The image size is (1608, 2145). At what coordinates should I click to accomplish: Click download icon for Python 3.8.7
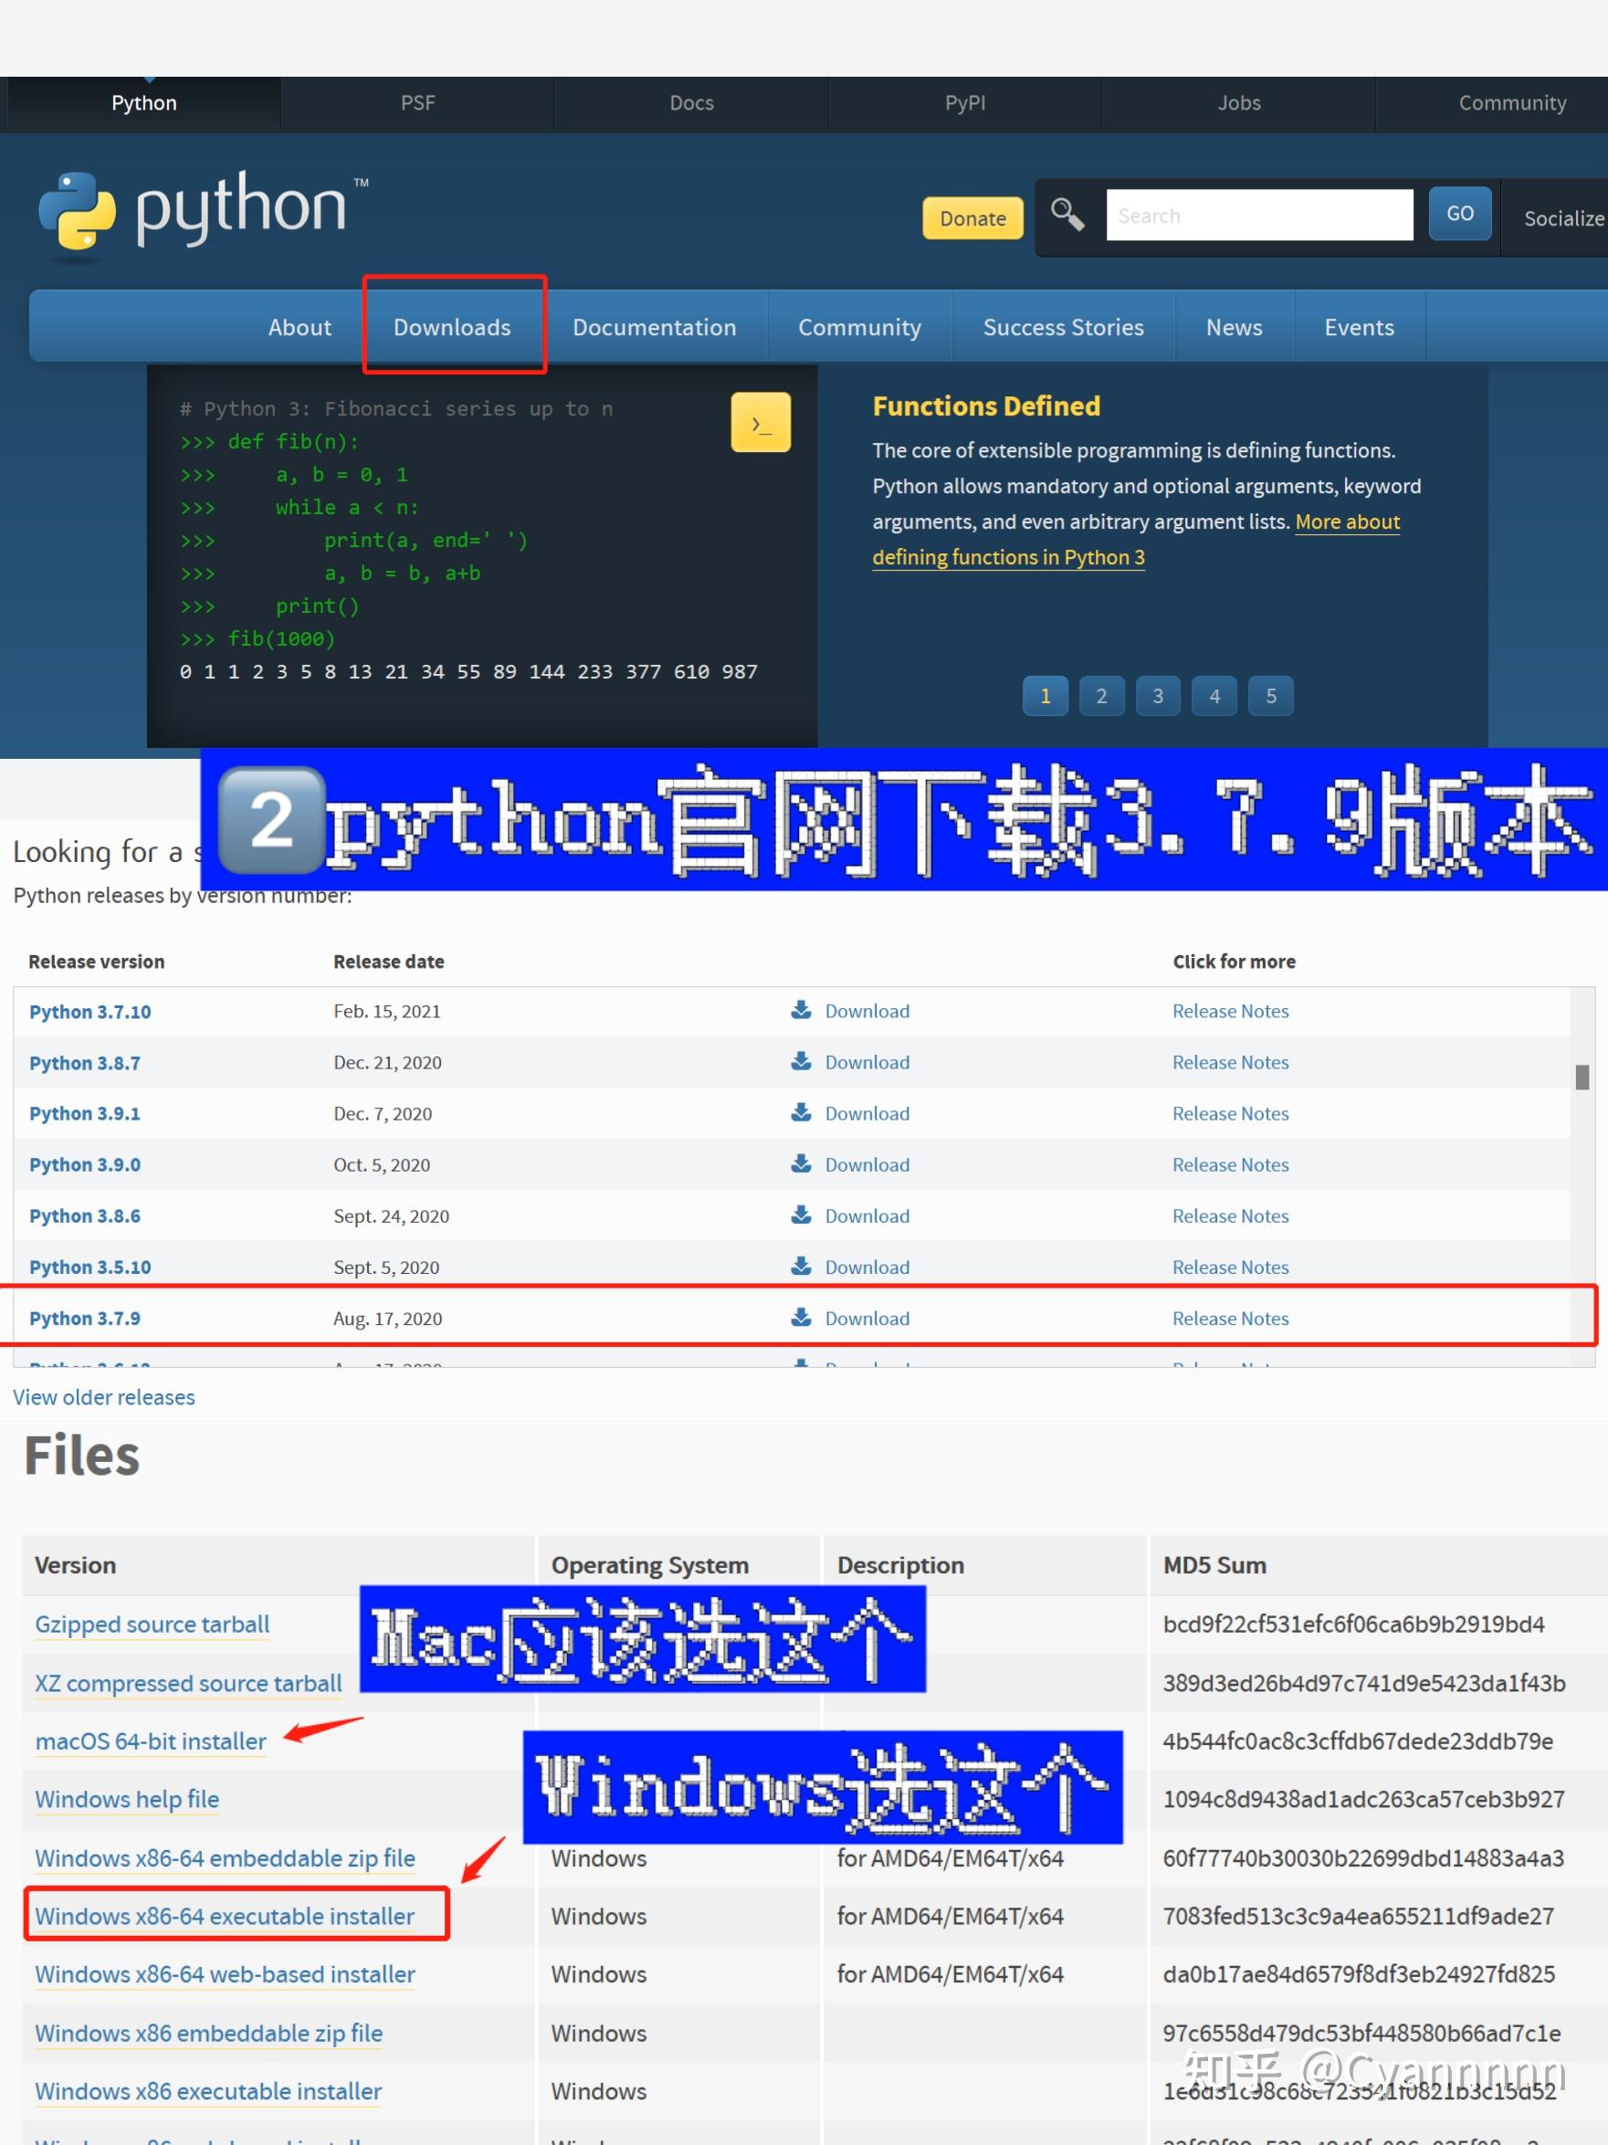[801, 1062]
